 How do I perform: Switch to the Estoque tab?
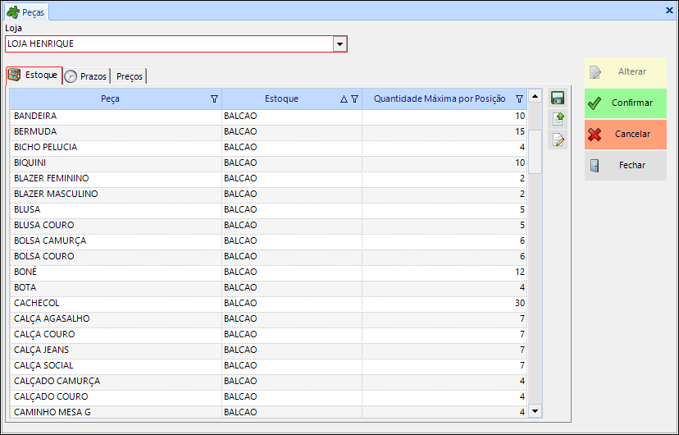[34, 76]
